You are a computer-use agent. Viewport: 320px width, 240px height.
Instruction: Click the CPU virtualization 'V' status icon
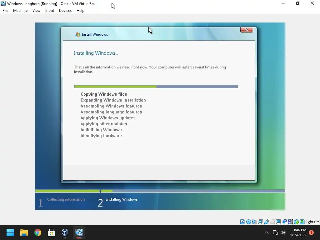[290, 222]
